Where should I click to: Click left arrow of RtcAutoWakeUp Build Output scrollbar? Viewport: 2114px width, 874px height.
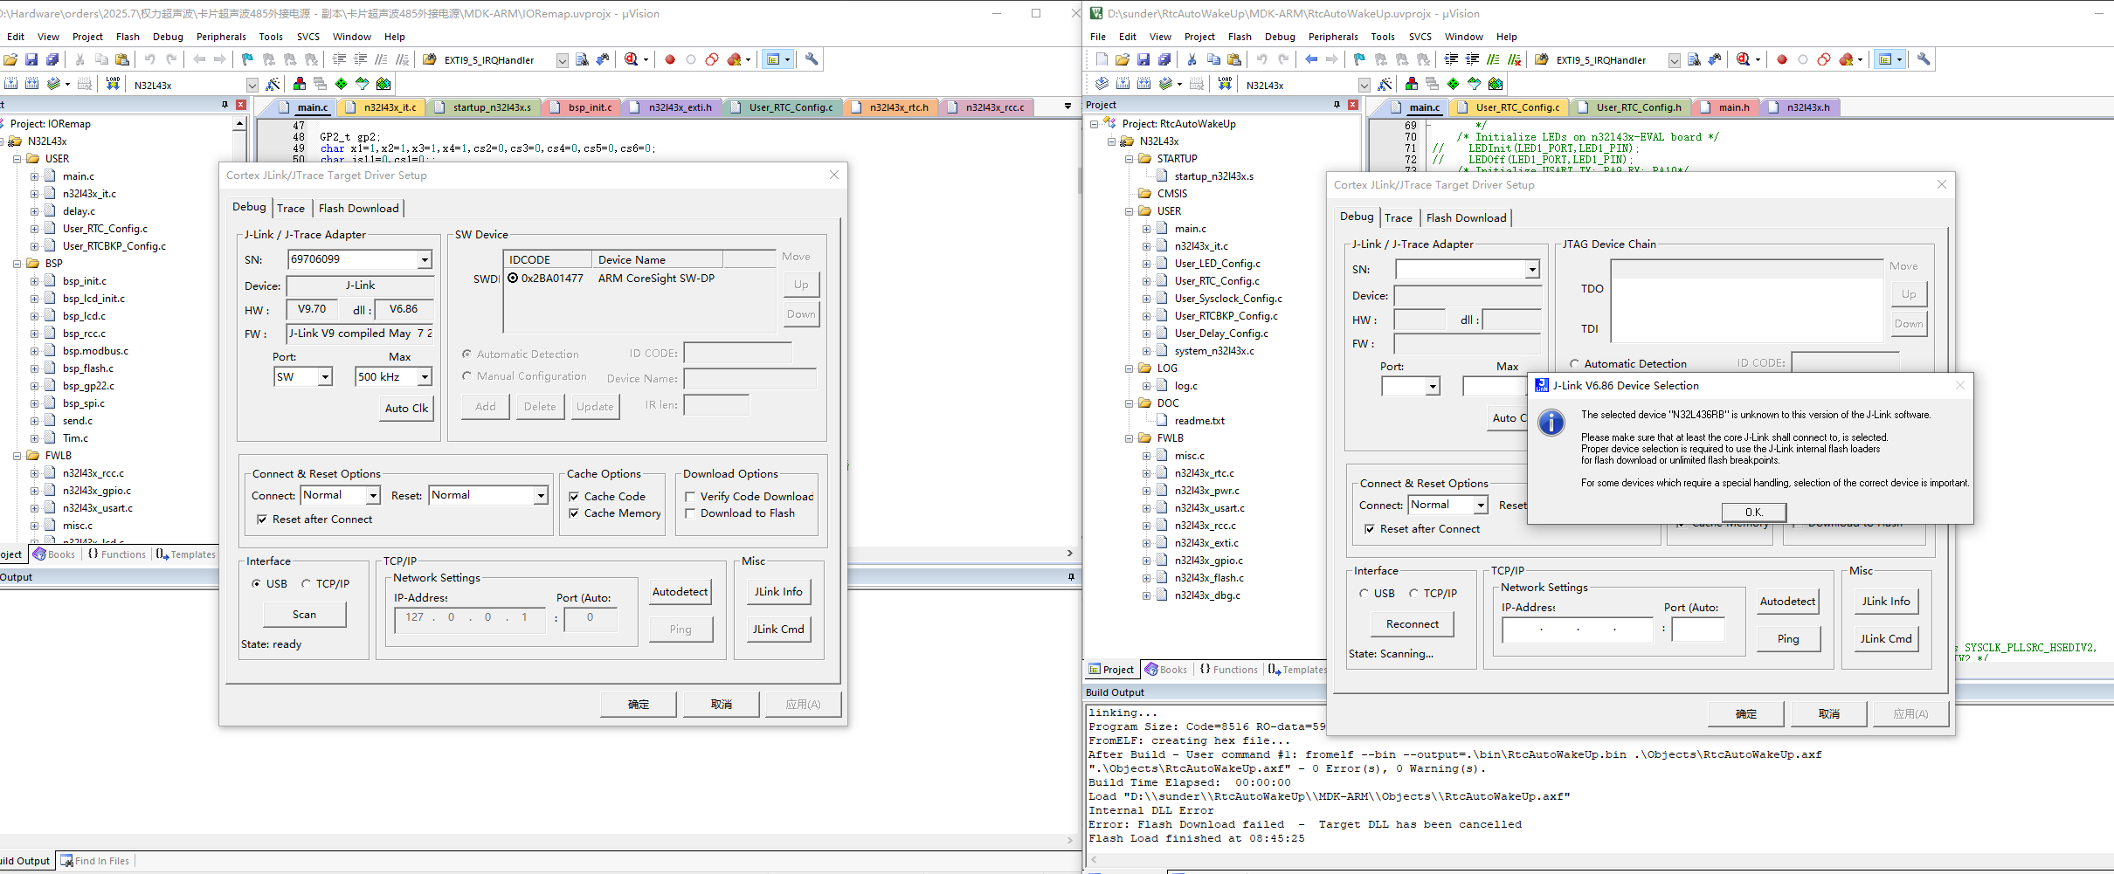click(1093, 859)
